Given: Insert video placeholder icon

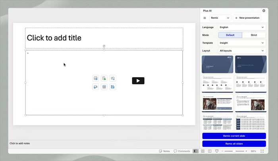Looking at the screenshot, I should [96, 87].
